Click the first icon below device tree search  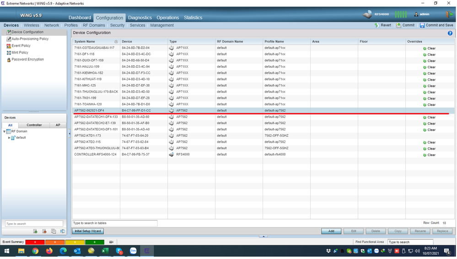pyautogui.click(x=35, y=231)
